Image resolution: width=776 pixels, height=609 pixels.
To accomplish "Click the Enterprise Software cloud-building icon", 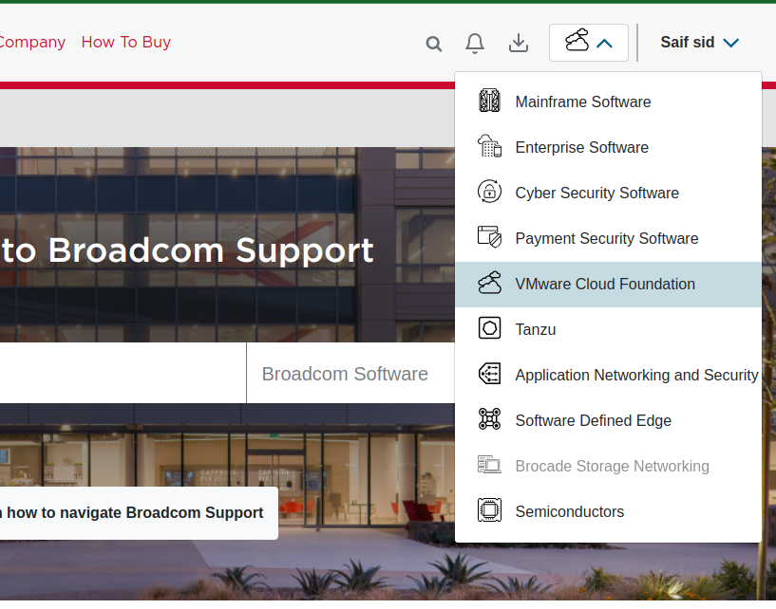I will [x=489, y=146].
